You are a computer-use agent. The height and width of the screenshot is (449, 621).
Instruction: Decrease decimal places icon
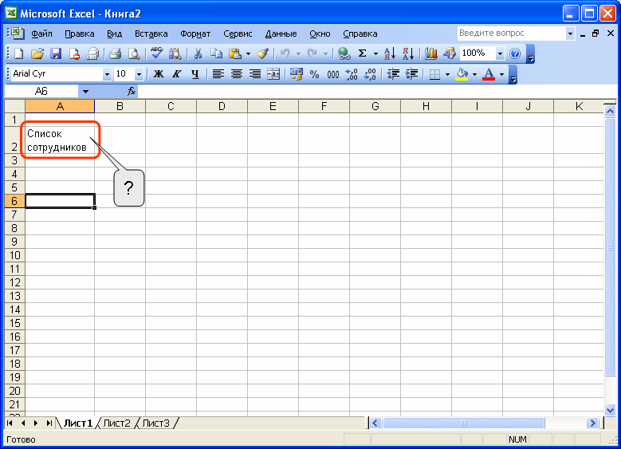point(370,74)
